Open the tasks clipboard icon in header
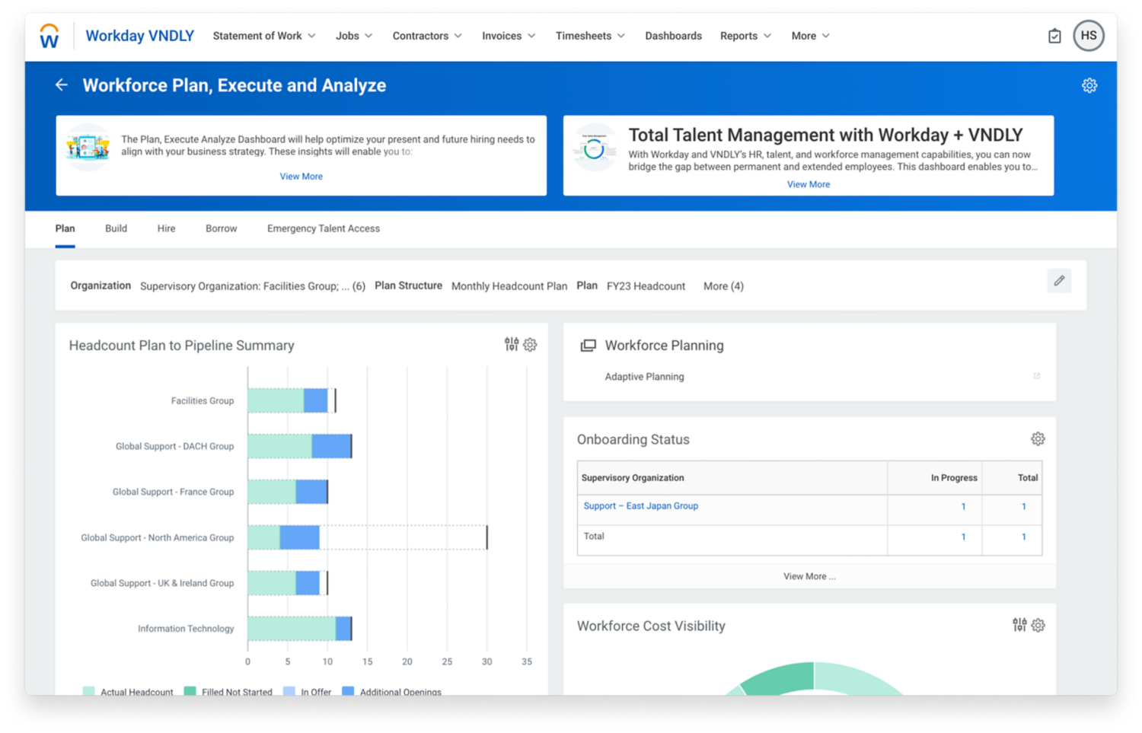The image size is (1142, 733). tap(1054, 36)
